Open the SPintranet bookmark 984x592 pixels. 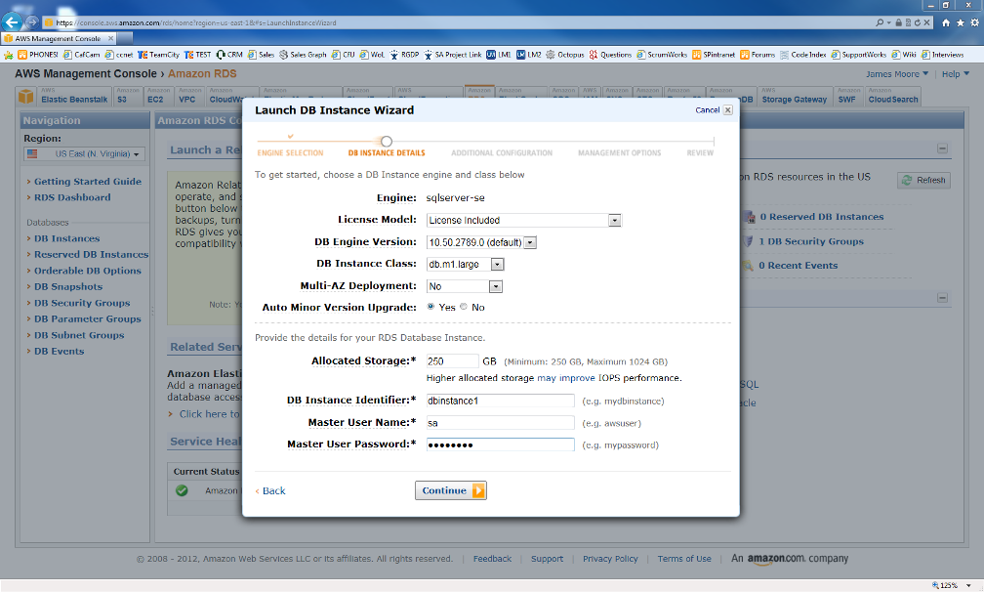click(x=714, y=55)
